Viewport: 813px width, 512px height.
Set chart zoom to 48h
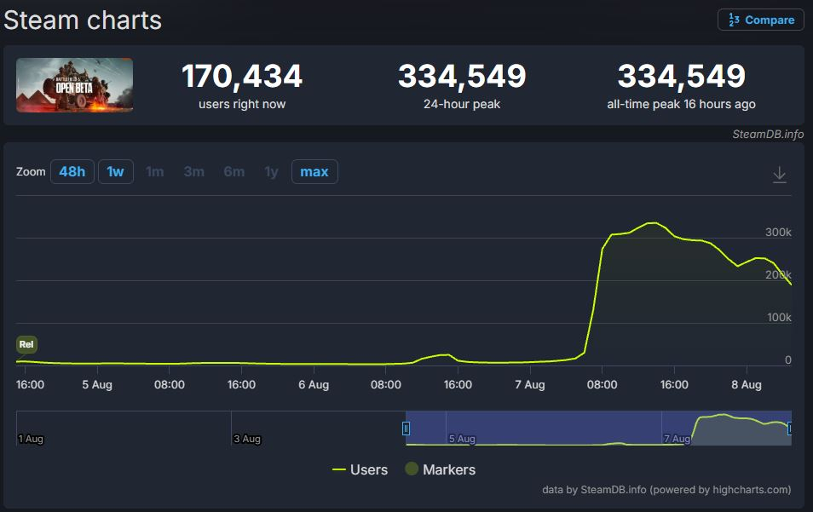coord(72,171)
